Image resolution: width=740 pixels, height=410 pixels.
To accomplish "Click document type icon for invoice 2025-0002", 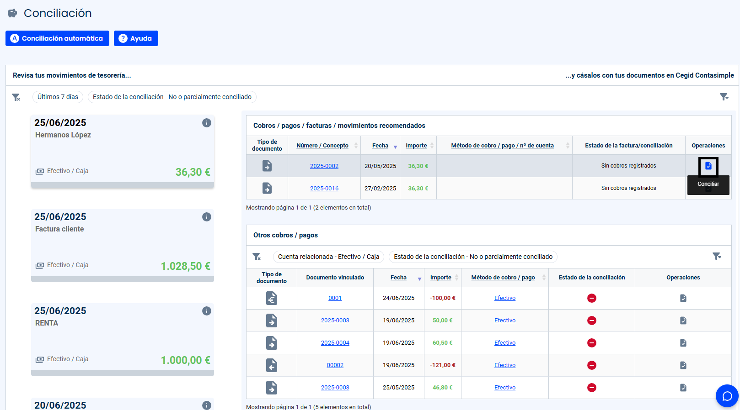I will point(267,166).
